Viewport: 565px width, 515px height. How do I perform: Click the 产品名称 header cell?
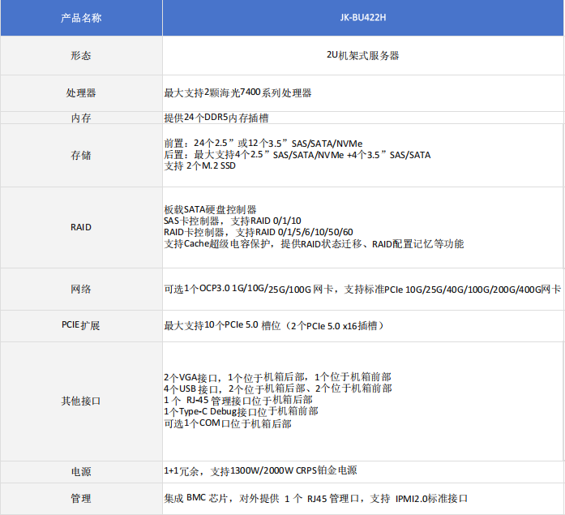click(x=81, y=18)
